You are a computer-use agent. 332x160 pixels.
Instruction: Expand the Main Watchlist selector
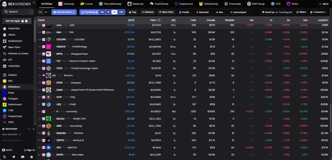(12, 134)
